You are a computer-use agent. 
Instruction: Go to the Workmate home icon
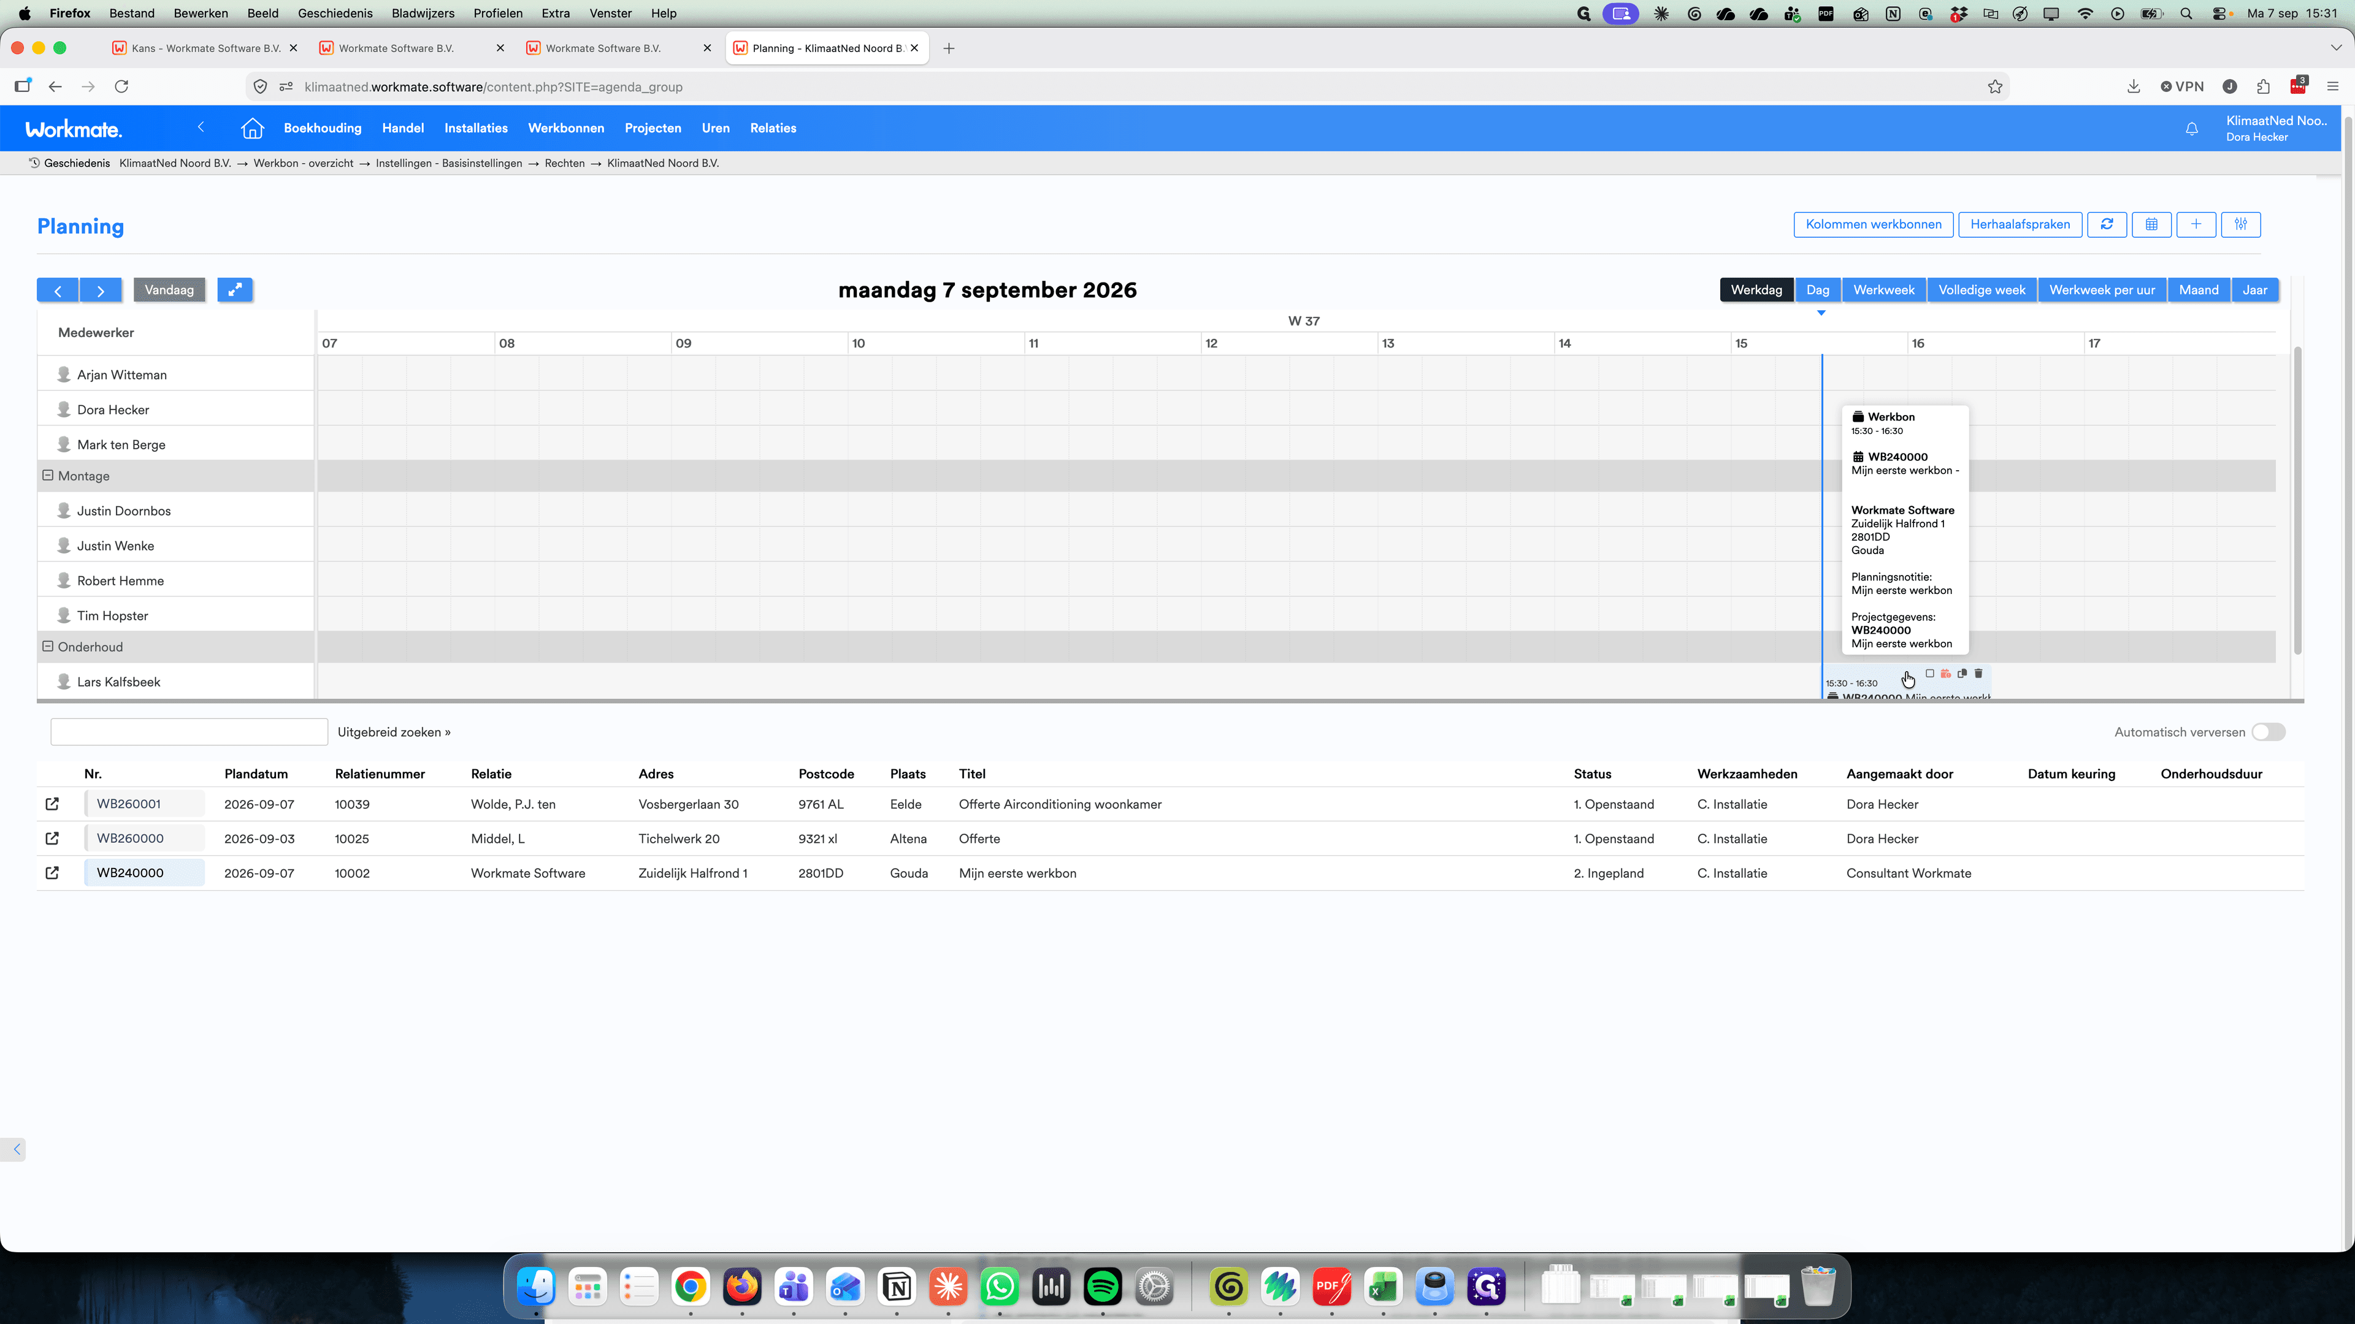(252, 128)
